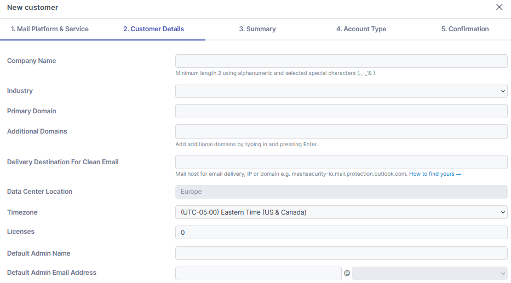
Task: Expand the Industry dropdown
Action: [x=341, y=91]
